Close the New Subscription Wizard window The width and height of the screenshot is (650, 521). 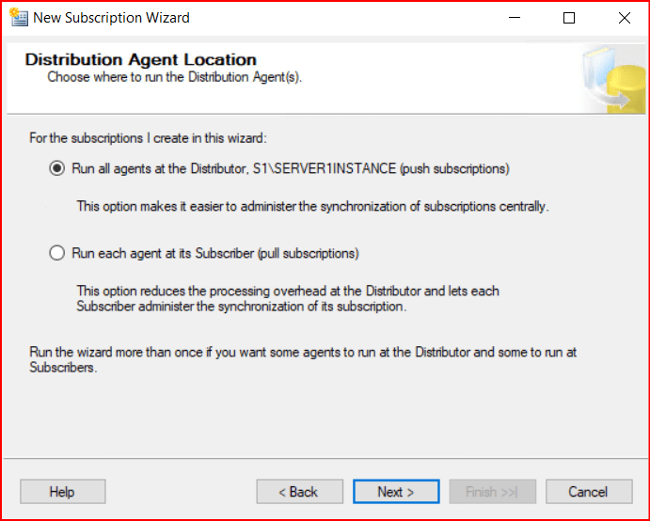tap(624, 18)
